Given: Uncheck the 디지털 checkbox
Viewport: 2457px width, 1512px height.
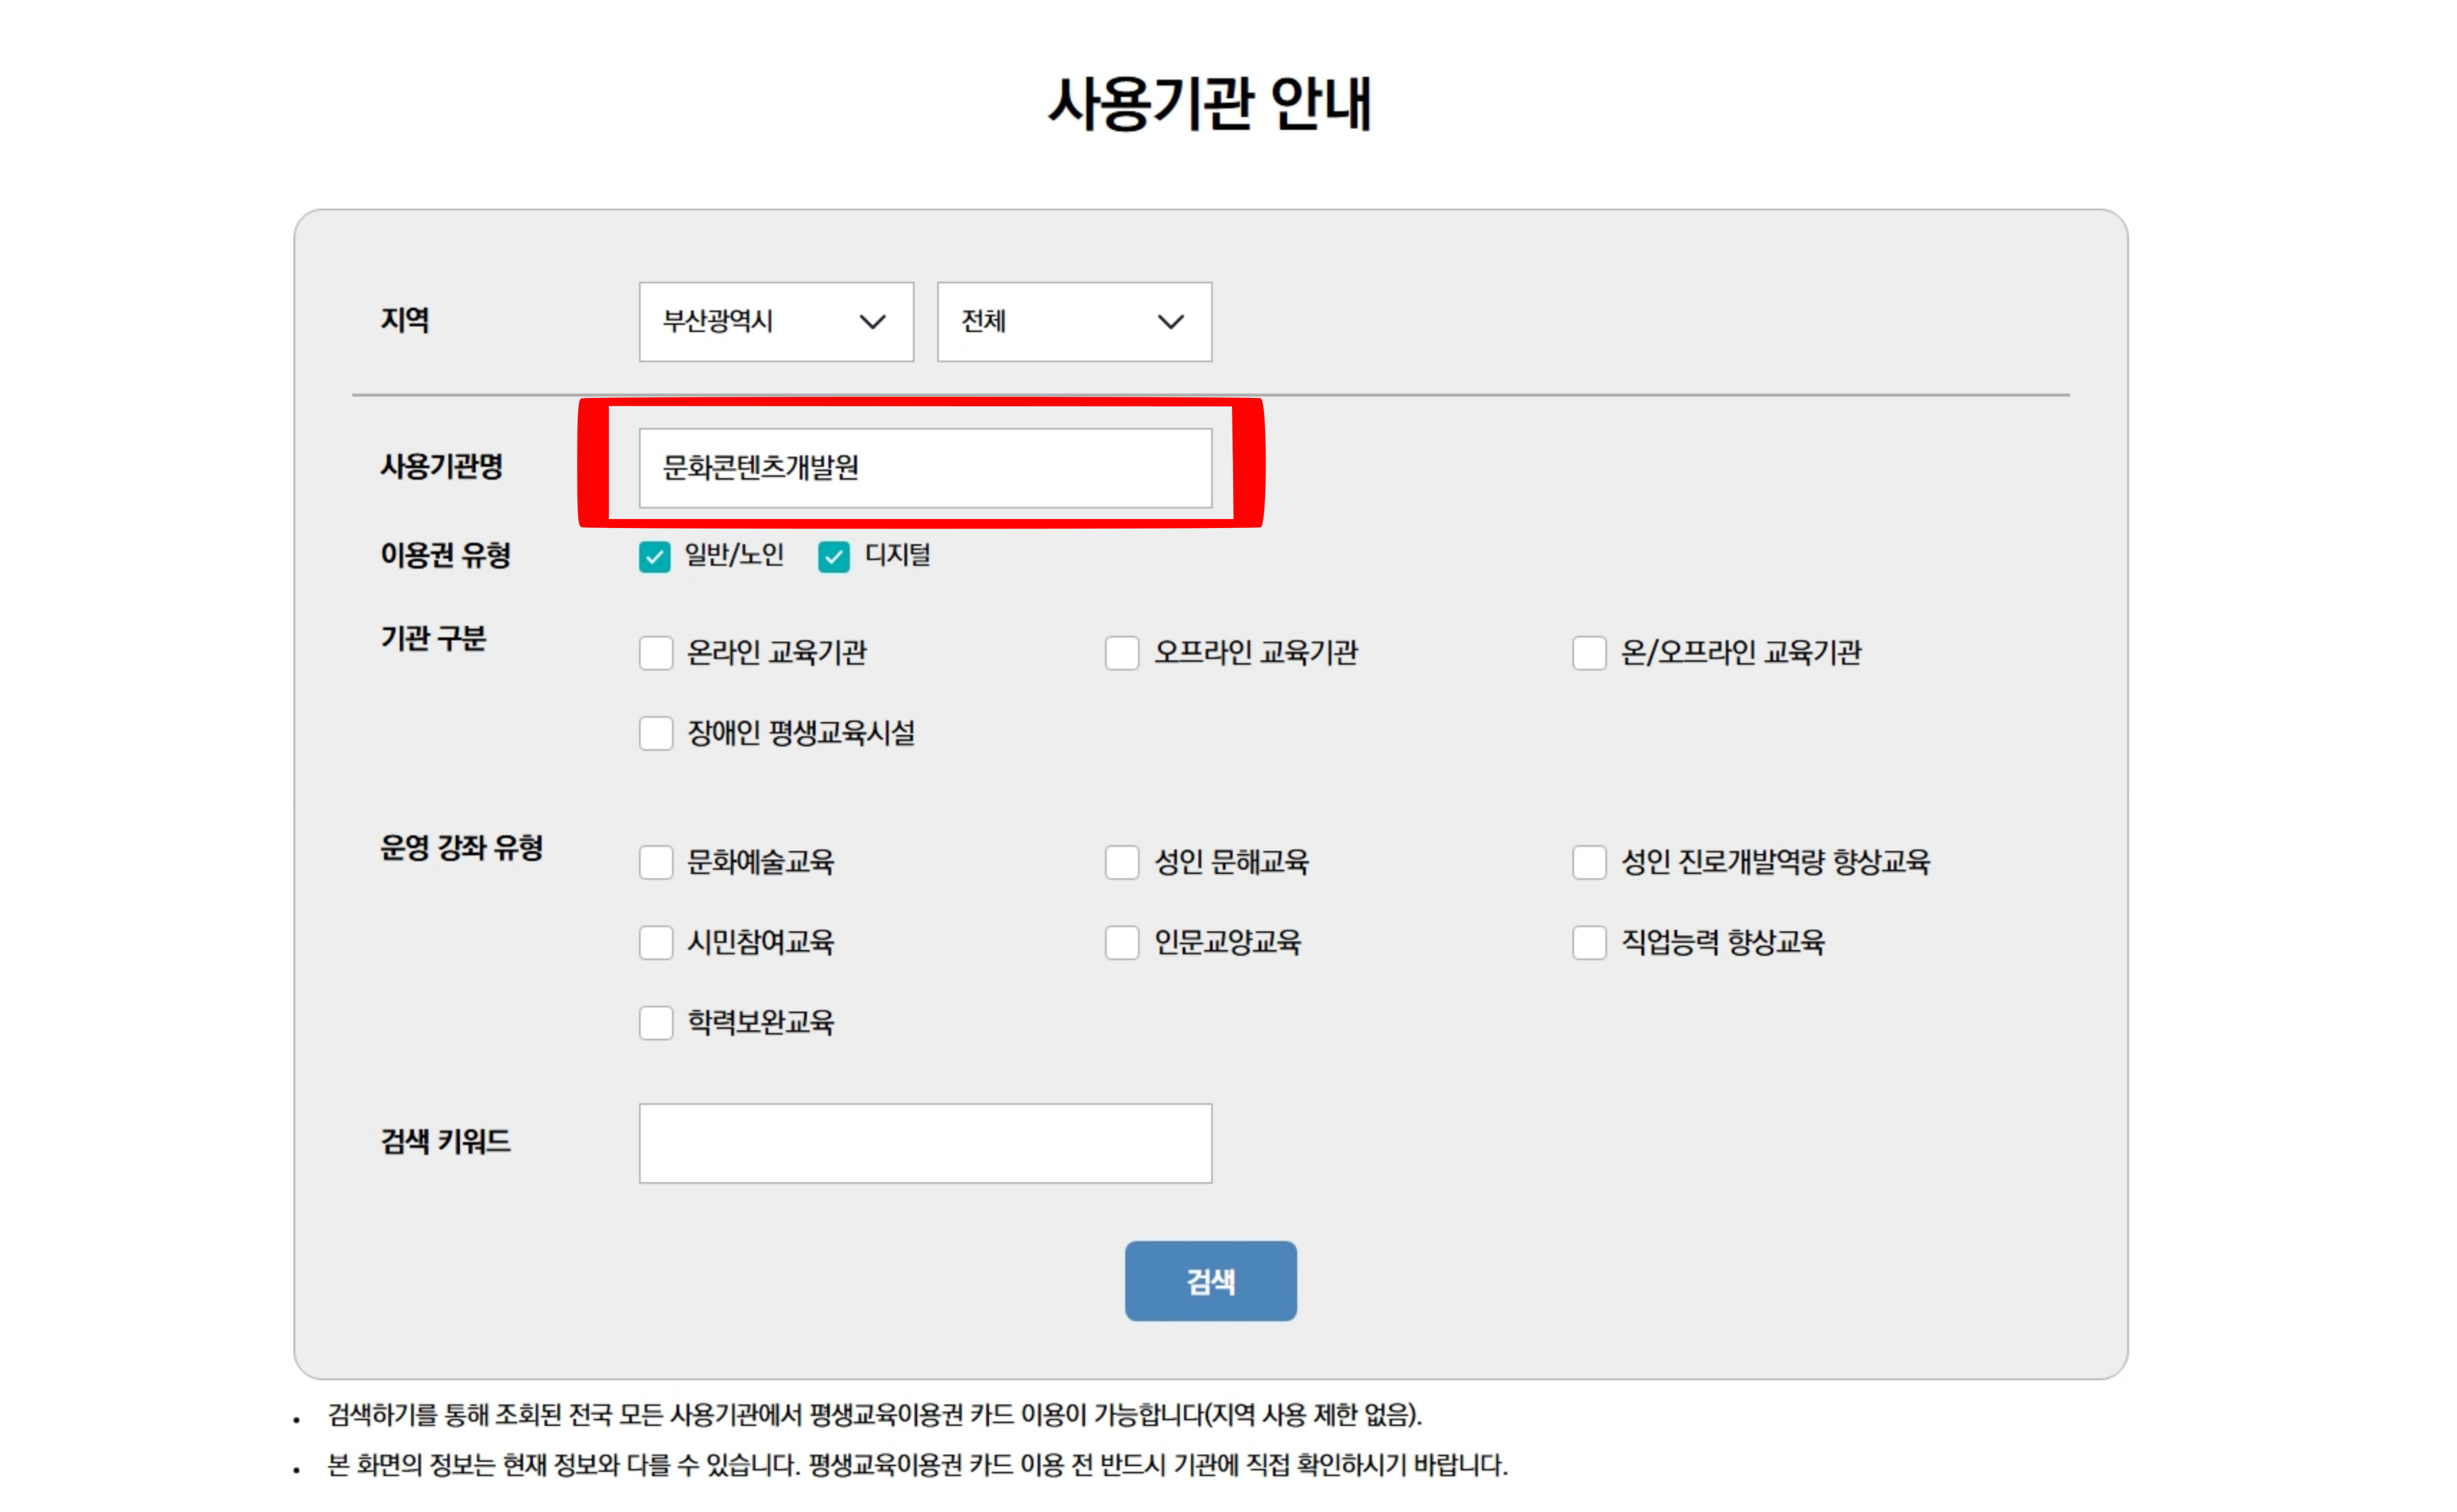Looking at the screenshot, I should pos(834,557).
